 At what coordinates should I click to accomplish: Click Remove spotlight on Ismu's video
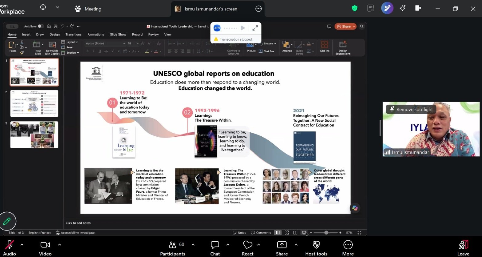pyautogui.click(x=411, y=109)
